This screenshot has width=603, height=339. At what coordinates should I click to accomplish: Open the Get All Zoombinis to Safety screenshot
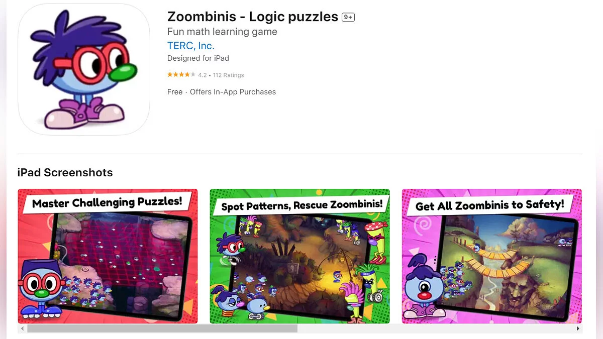pyautogui.click(x=492, y=256)
